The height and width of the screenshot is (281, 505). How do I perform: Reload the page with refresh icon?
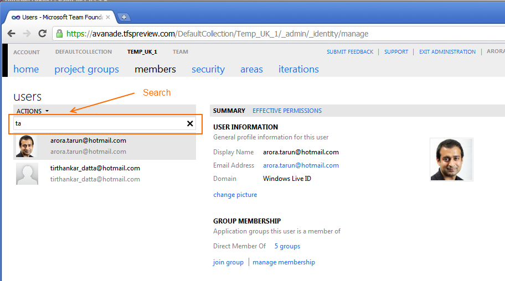click(42, 34)
